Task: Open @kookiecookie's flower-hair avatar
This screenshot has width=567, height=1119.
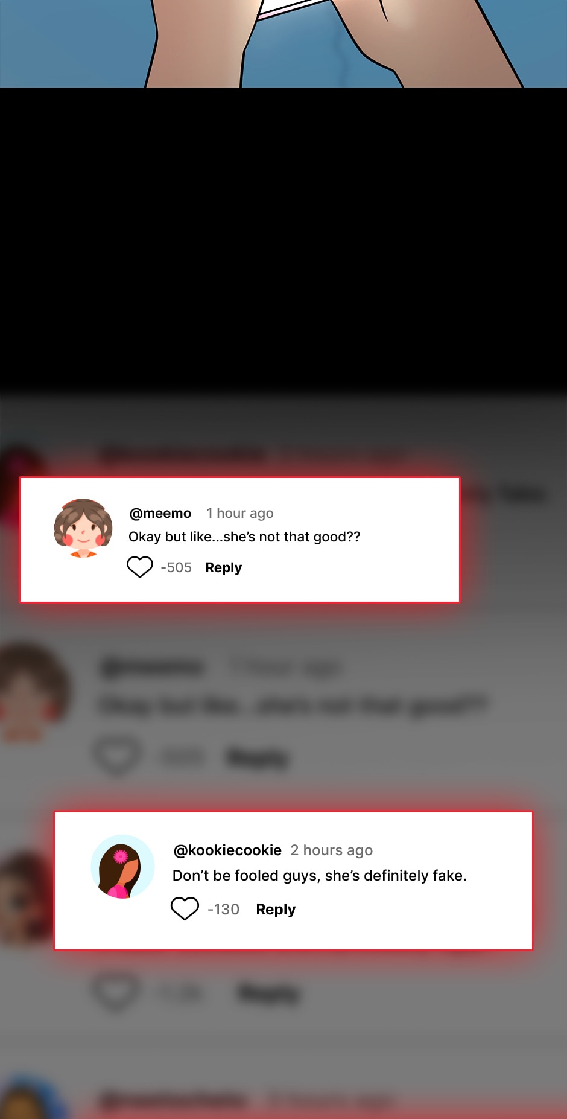Action: 122,867
